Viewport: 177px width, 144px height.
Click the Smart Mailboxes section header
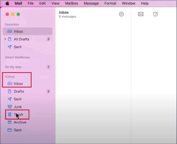(17, 57)
